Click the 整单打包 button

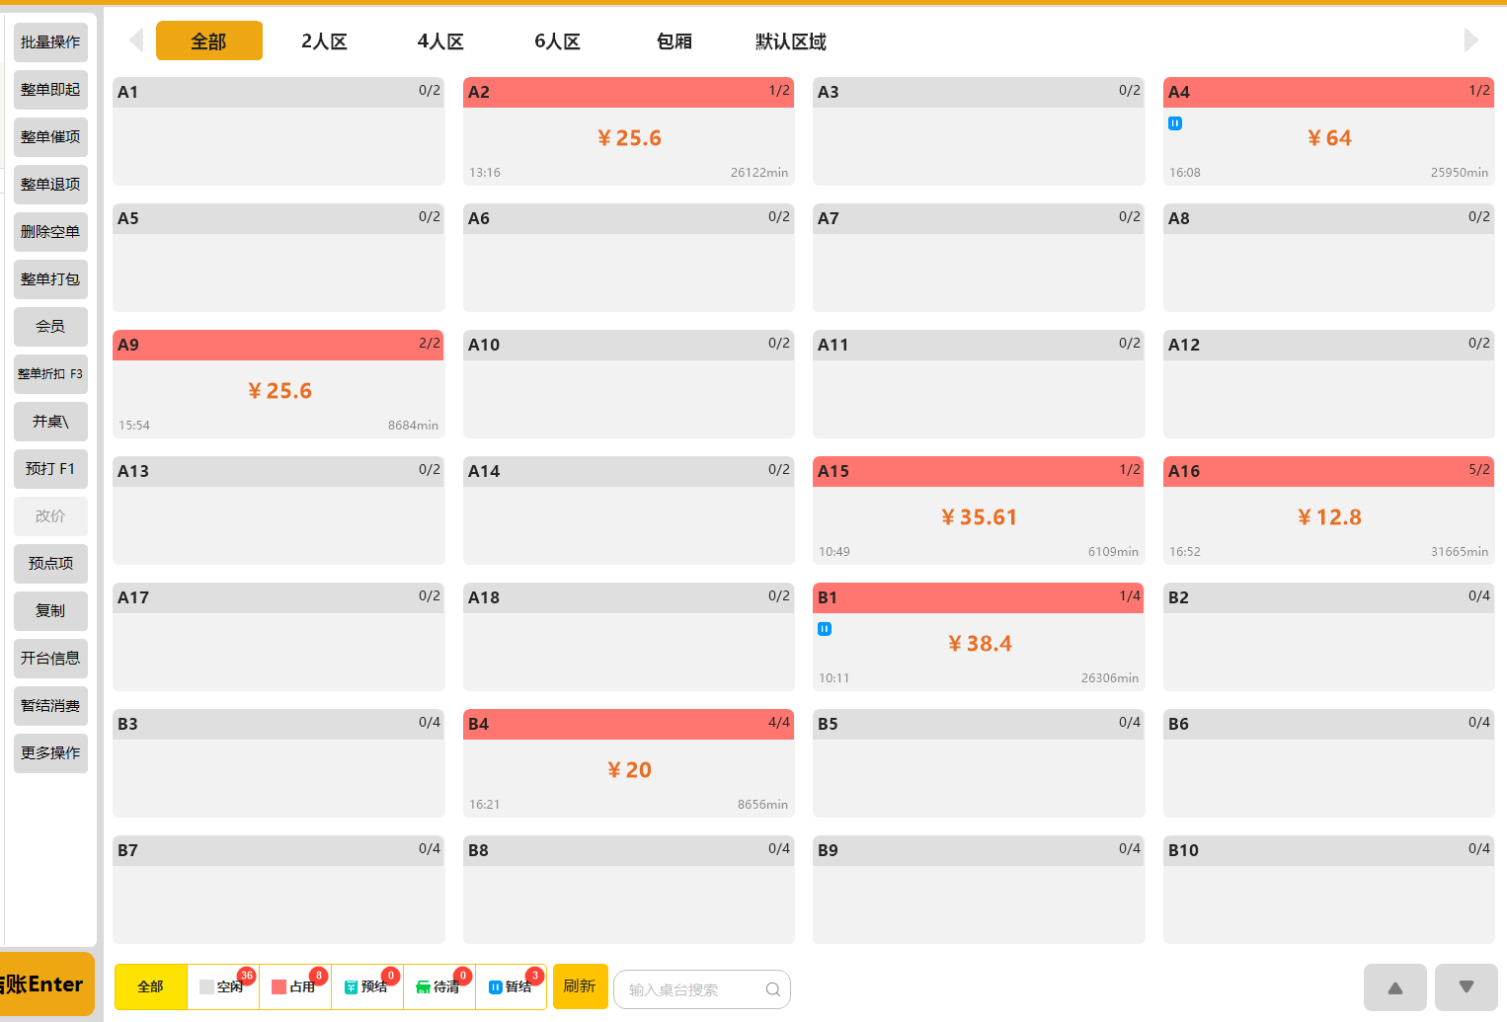[x=50, y=279]
